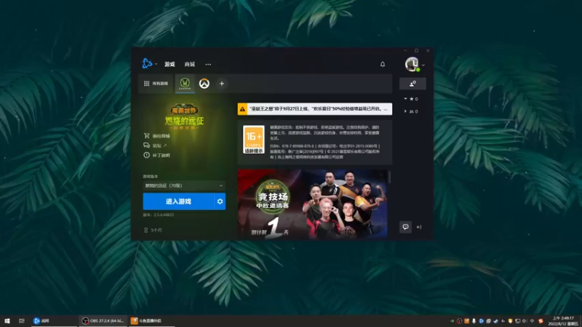Open the three-dot more menu
The width and height of the screenshot is (582, 327).
(208, 64)
